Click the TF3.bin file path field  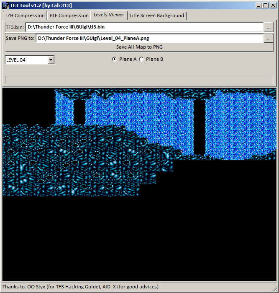[x=144, y=27]
